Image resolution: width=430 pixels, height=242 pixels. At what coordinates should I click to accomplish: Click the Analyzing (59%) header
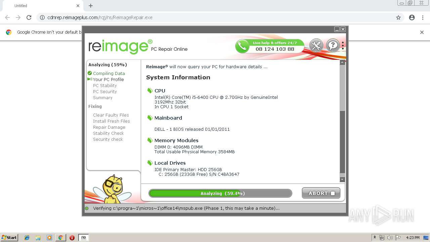click(x=107, y=65)
